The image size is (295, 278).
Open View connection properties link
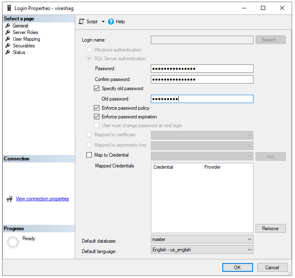pyautogui.click(x=42, y=199)
